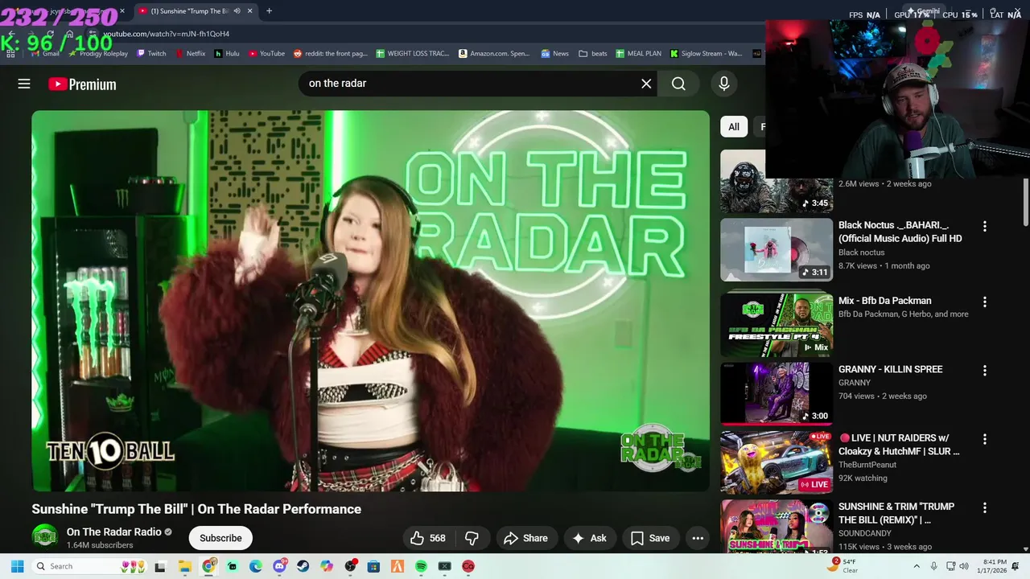Open a new browser tab
Screen dimensions: 1030x579
tap(269, 11)
